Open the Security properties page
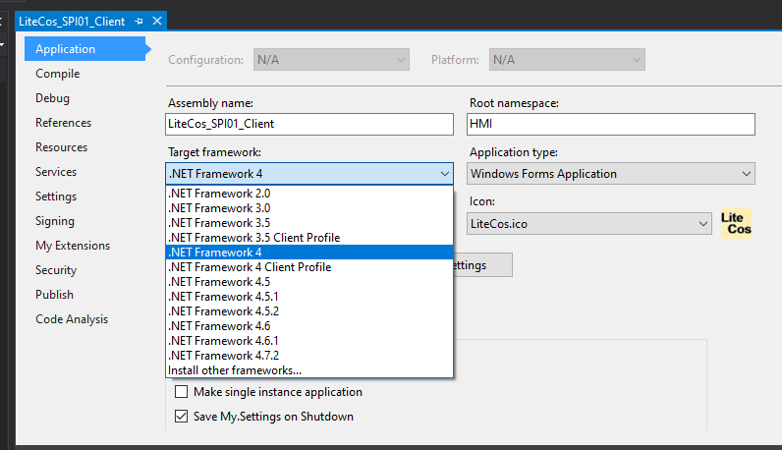This screenshot has width=782, height=450. [x=56, y=270]
